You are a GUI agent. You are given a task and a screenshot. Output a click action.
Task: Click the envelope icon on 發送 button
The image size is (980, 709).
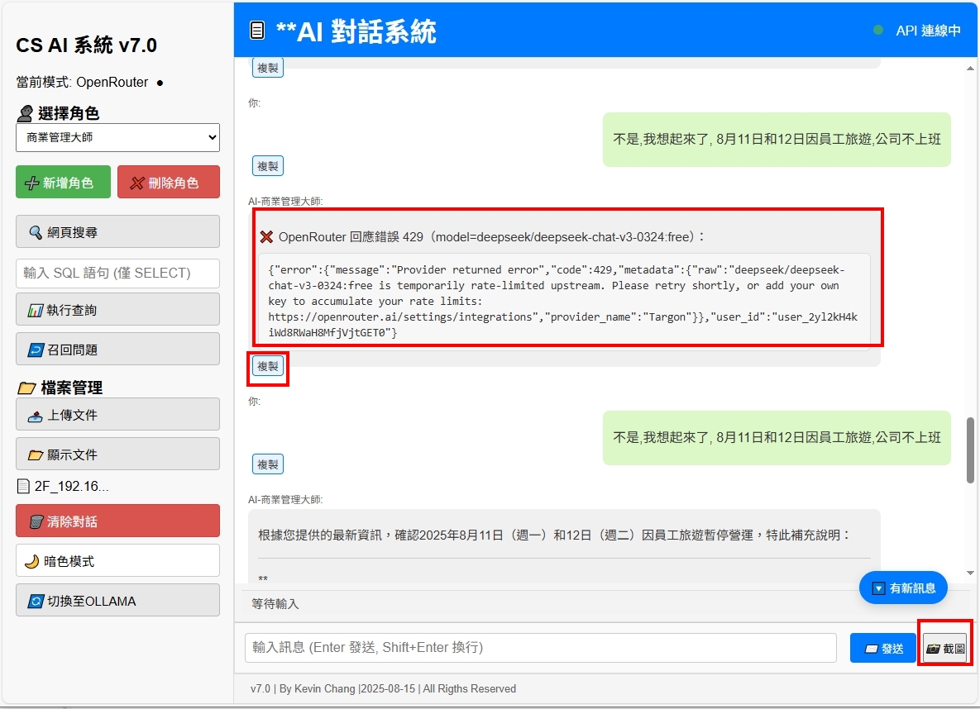(x=872, y=649)
